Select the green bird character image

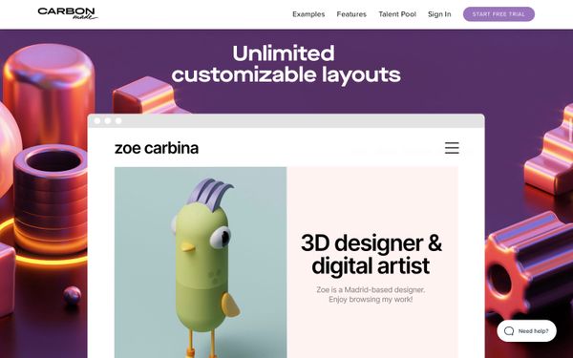(201, 263)
